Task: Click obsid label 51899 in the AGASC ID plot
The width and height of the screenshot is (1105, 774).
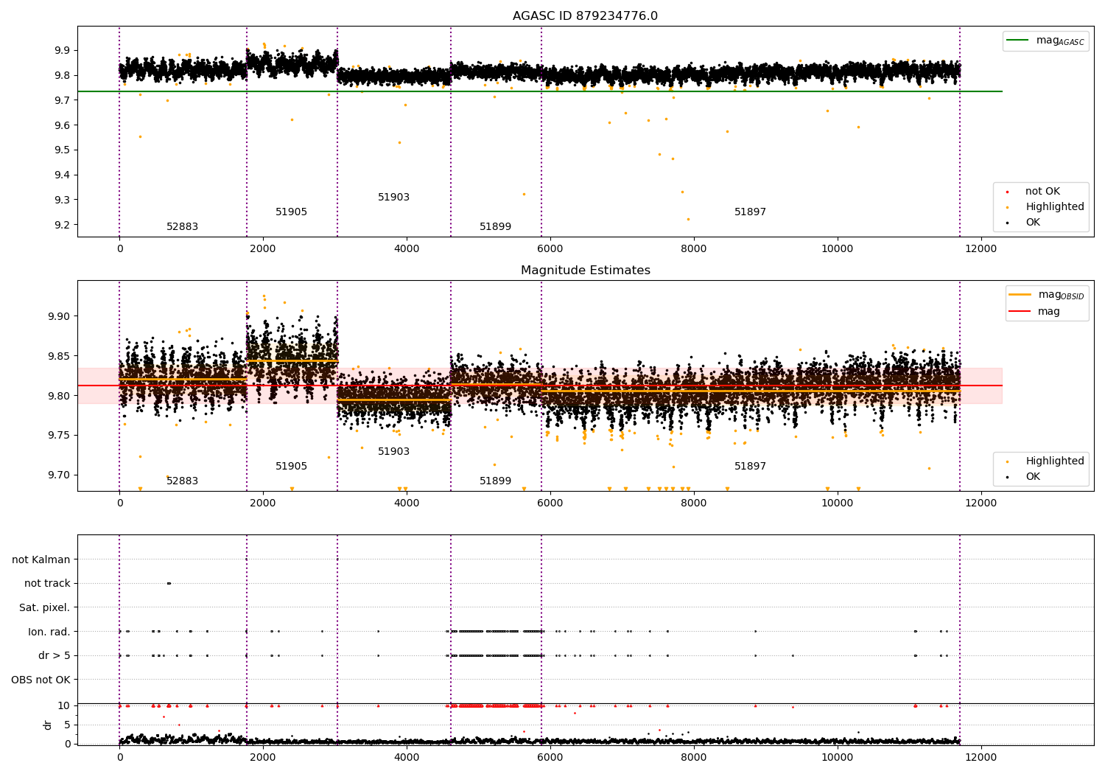Action: pos(495,227)
